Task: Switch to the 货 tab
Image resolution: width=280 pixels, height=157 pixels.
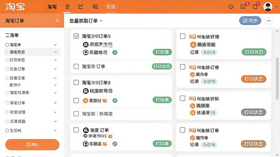Action: 67,7
